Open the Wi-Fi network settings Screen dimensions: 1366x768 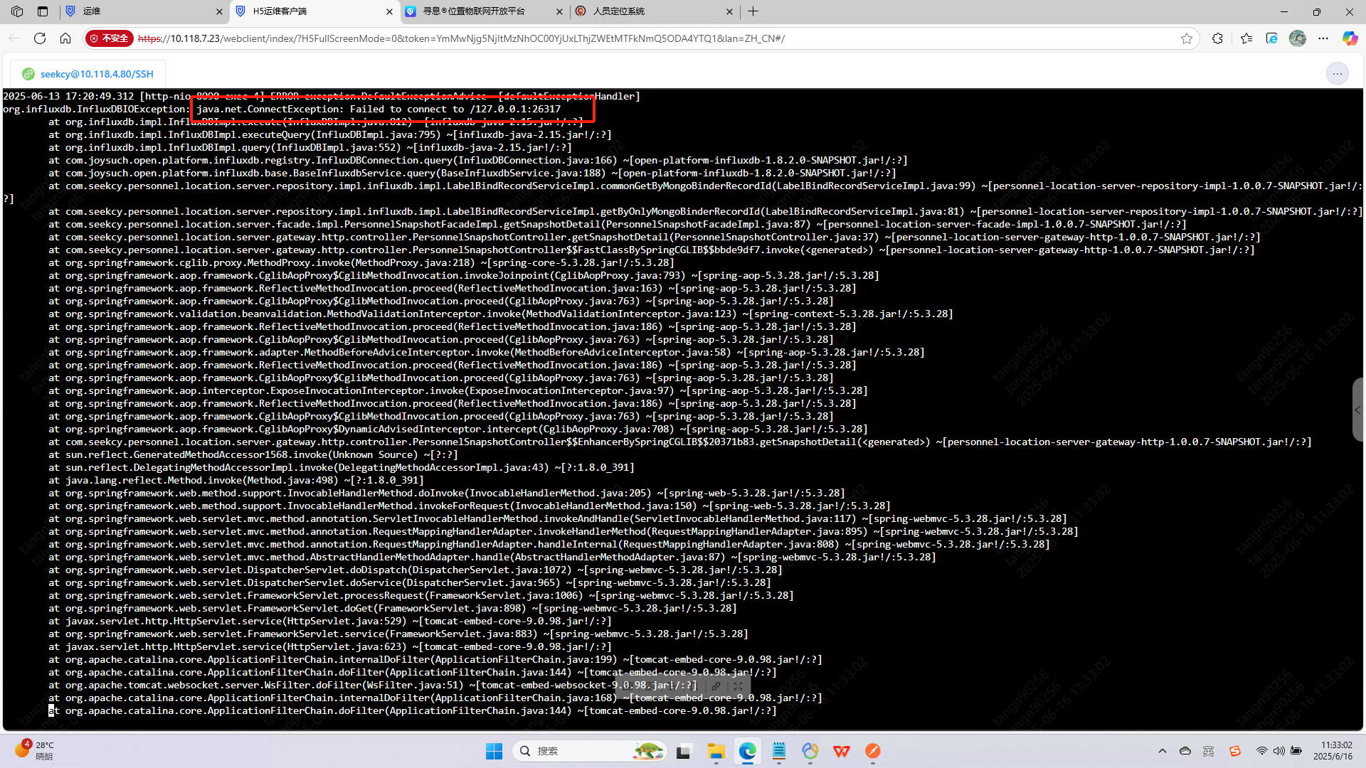1261,751
